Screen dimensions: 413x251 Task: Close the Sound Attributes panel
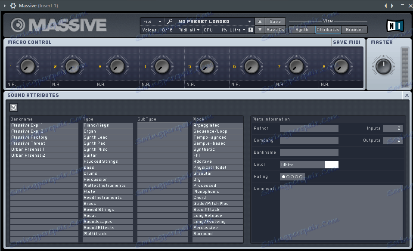point(407,95)
